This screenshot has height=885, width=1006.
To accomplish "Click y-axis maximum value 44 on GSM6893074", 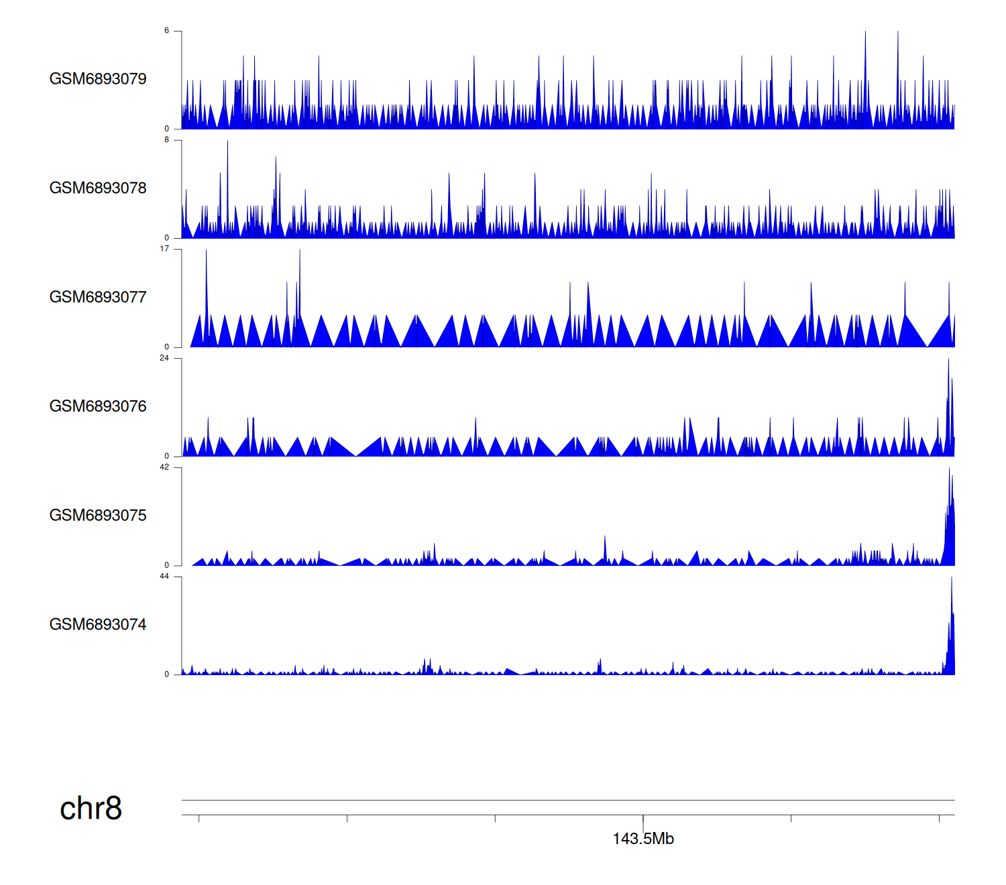I will click(x=165, y=577).
